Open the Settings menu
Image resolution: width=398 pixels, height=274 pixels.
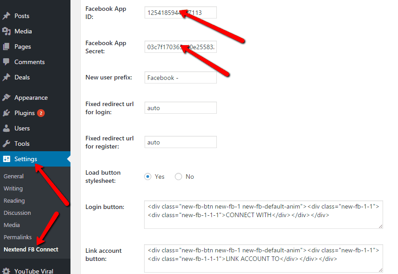click(x=35, y=159)
